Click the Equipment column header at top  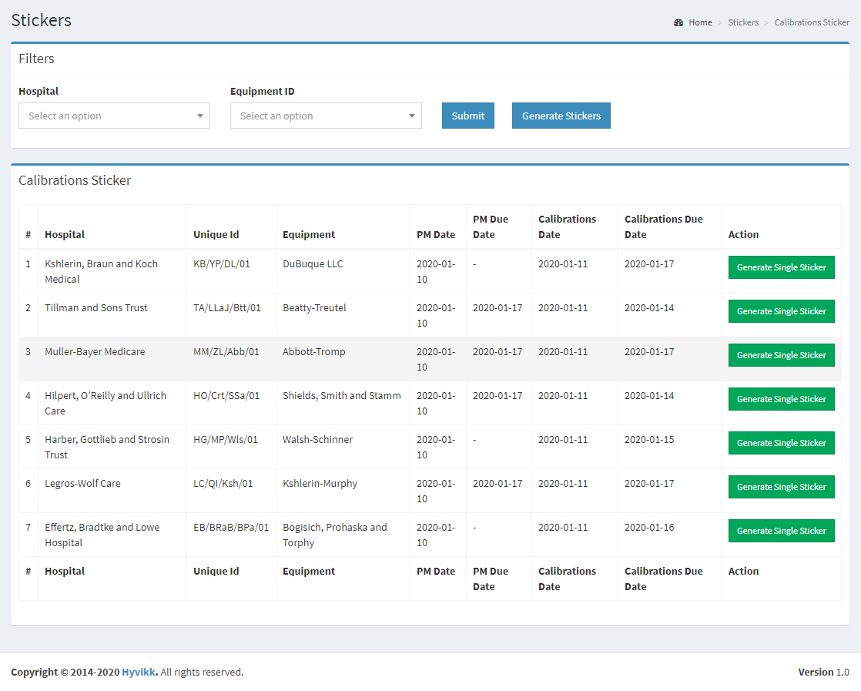309,234
